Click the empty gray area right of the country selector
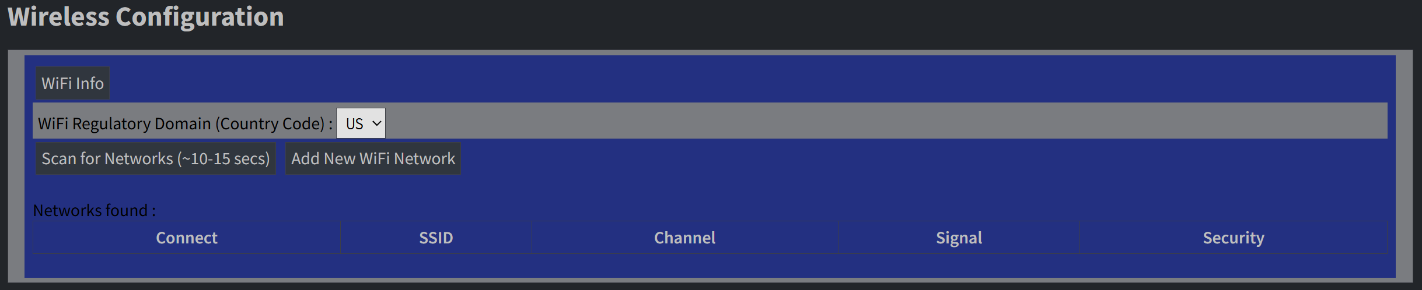Viewport: 1422px width, 290px height. 875,121
